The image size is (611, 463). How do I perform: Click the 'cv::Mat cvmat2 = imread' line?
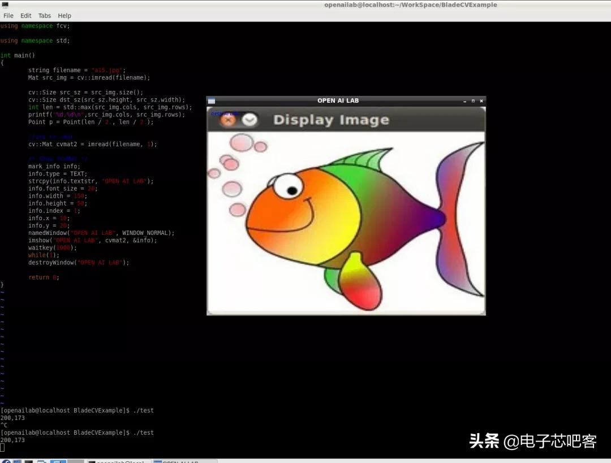click(92, 144)
